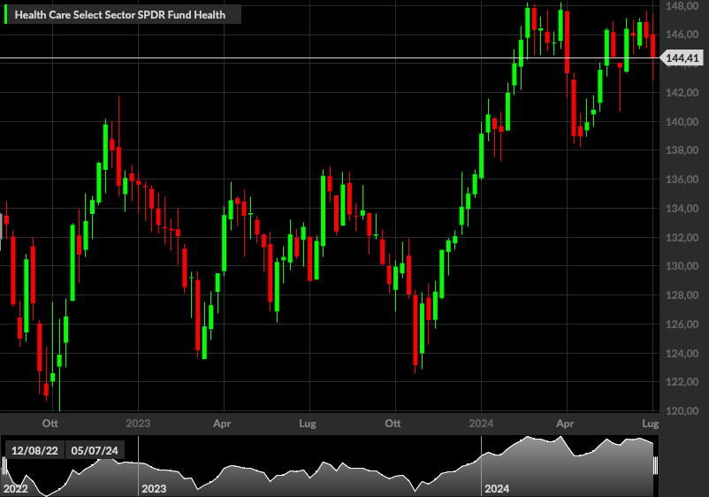709x497 pixels.
Task: Click 2022 label in the navigator
Action: 15,489
